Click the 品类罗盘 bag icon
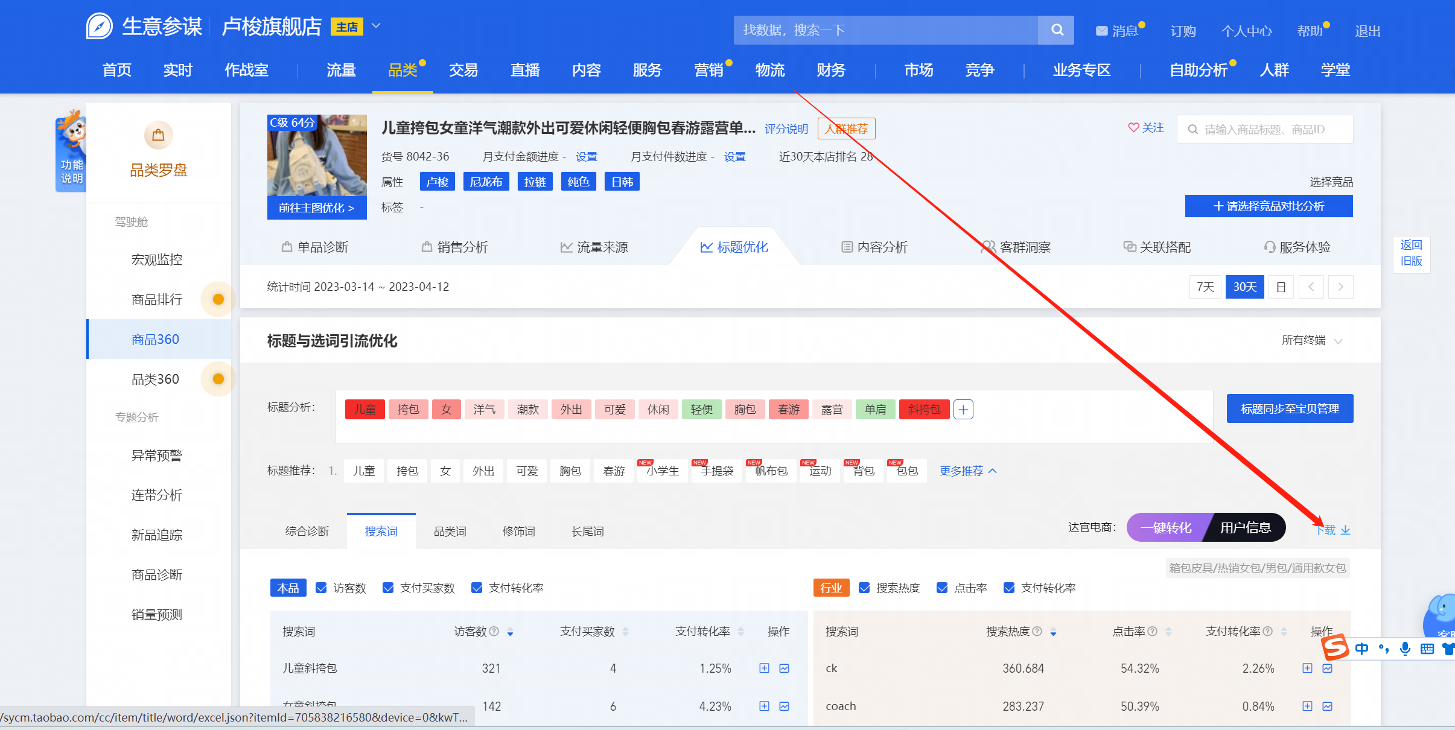 (158, 135)
